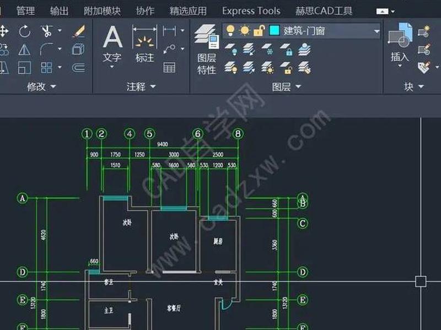Expand the 图层 panel

coord(286,87)
